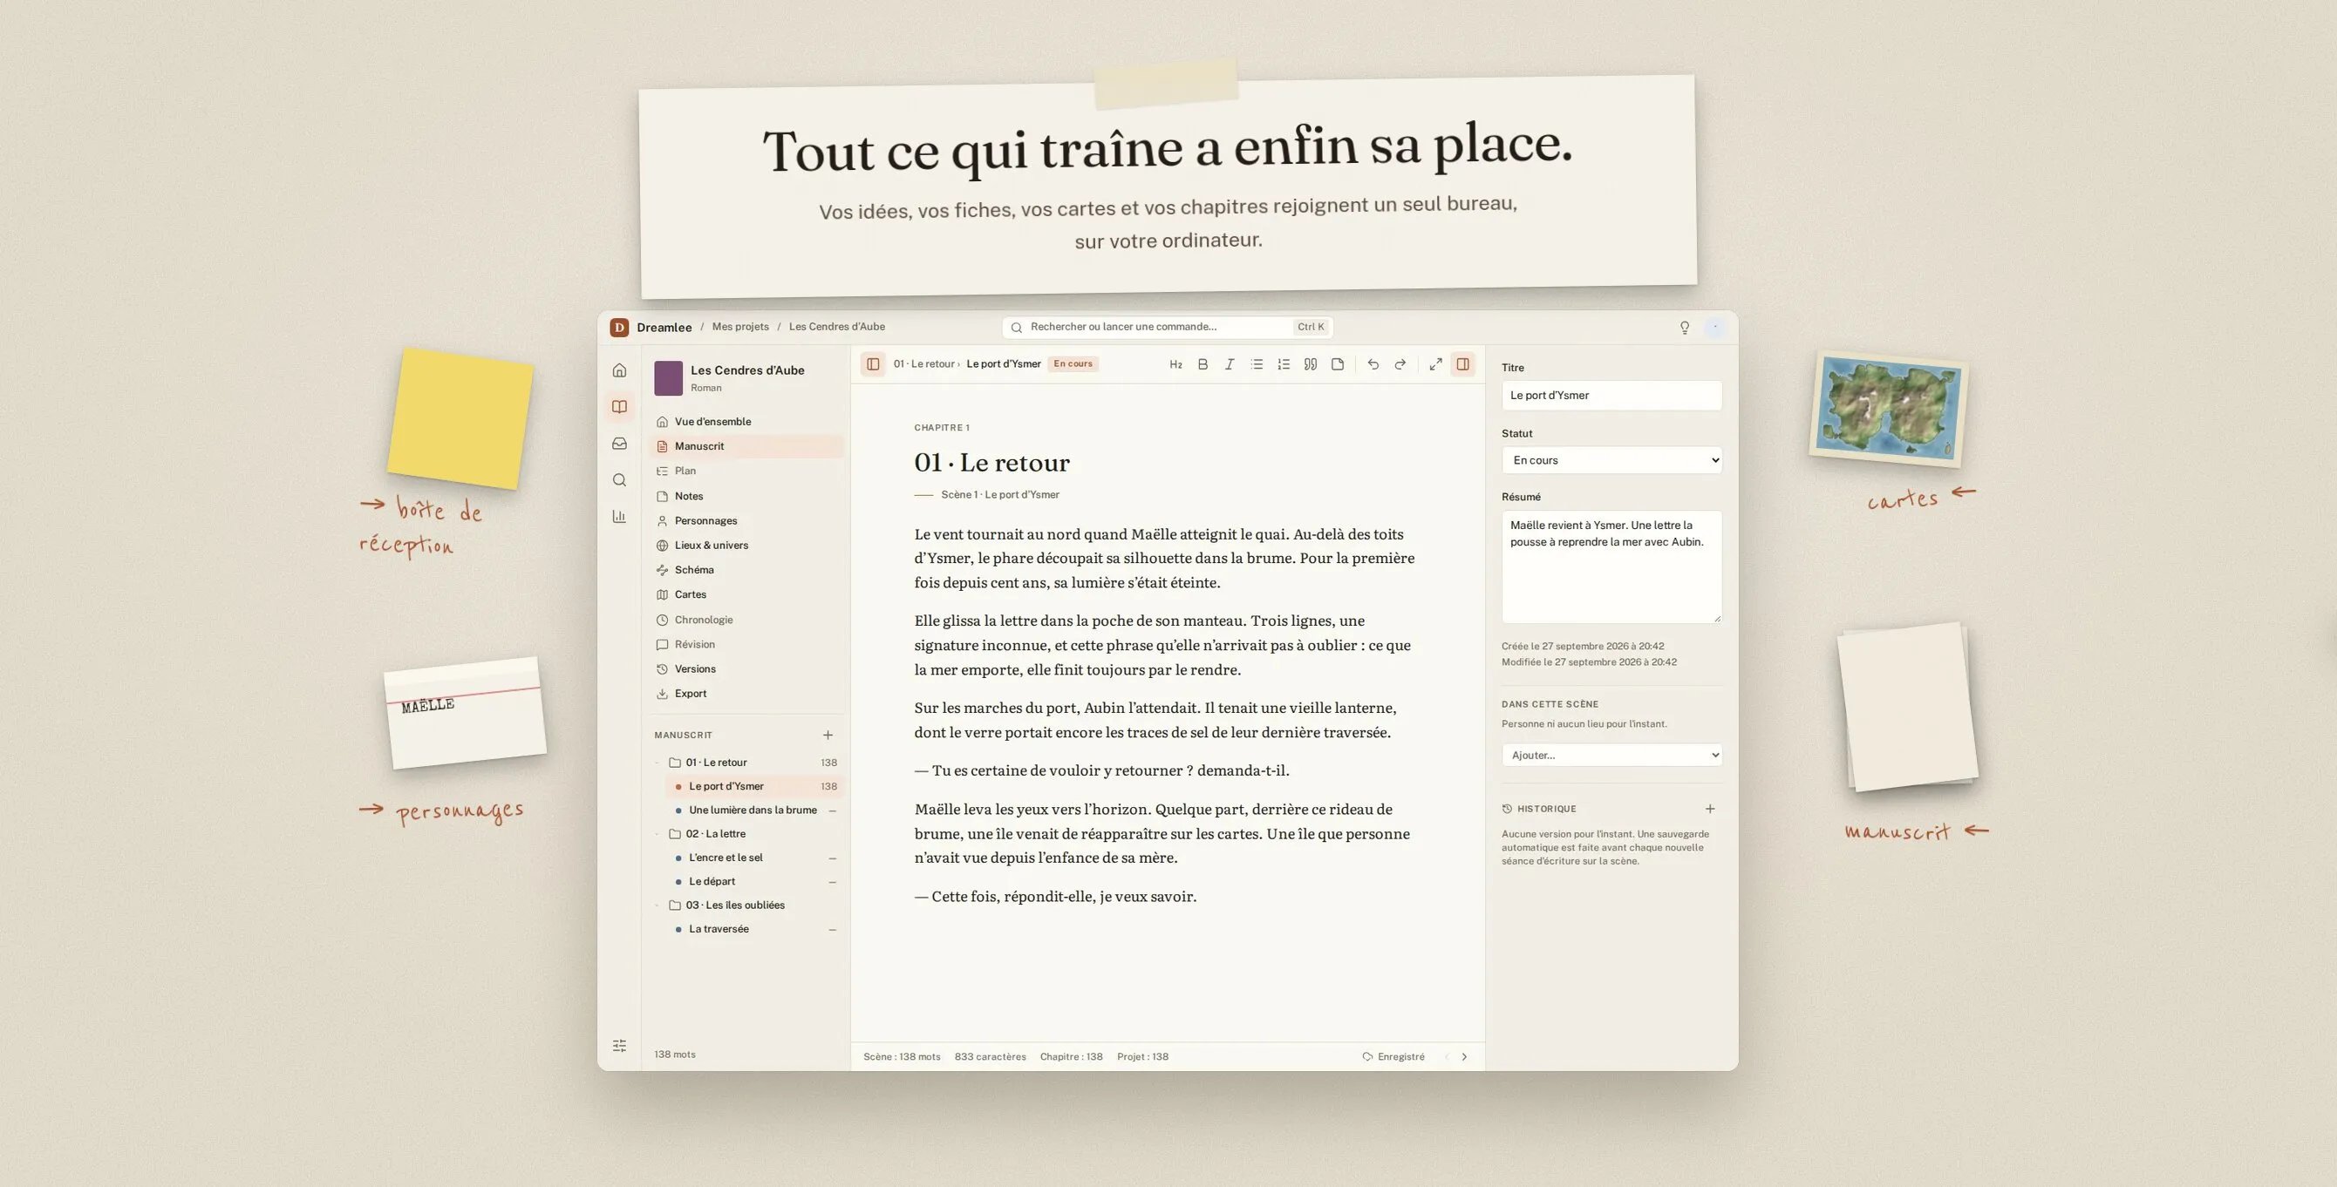
Task: Open the Ajouter... dropdown
Action: point(1611,755)
